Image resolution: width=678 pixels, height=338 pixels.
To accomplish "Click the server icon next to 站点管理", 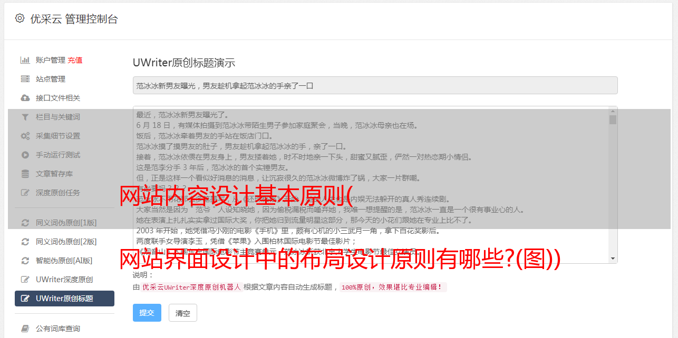I will point(25,79).
